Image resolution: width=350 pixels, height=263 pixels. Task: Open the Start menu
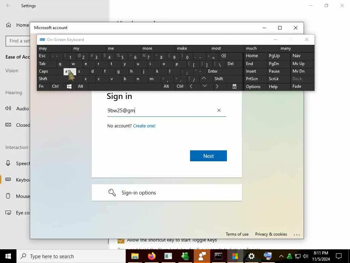8,256
